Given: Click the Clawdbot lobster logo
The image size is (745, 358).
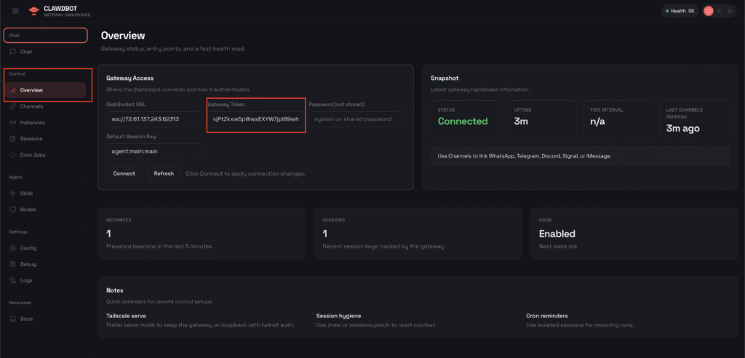Looking at the screenshot, I should pyautogui.click(x=33, y=11).
